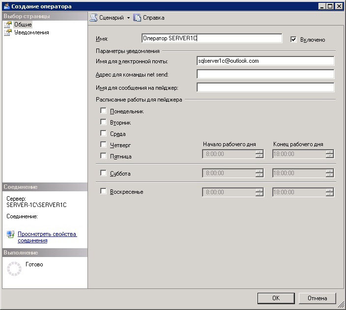
Task: Click the Сценарий script icon
Action: pos(93,18)
